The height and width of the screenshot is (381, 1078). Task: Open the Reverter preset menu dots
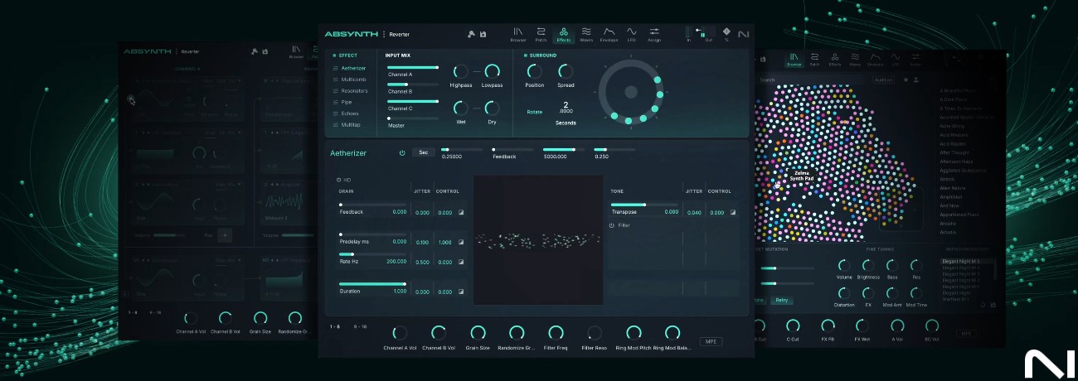coord(385,34)
